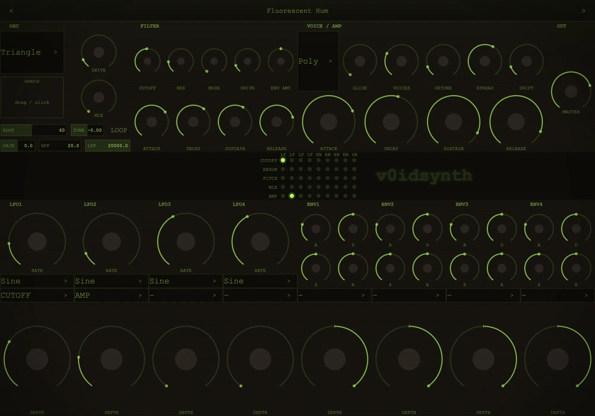Image resolution: width=595 pixels, height=416 pixels.
Task: Click the SAMPLE drag / click box
Action: tap(32, 97)
